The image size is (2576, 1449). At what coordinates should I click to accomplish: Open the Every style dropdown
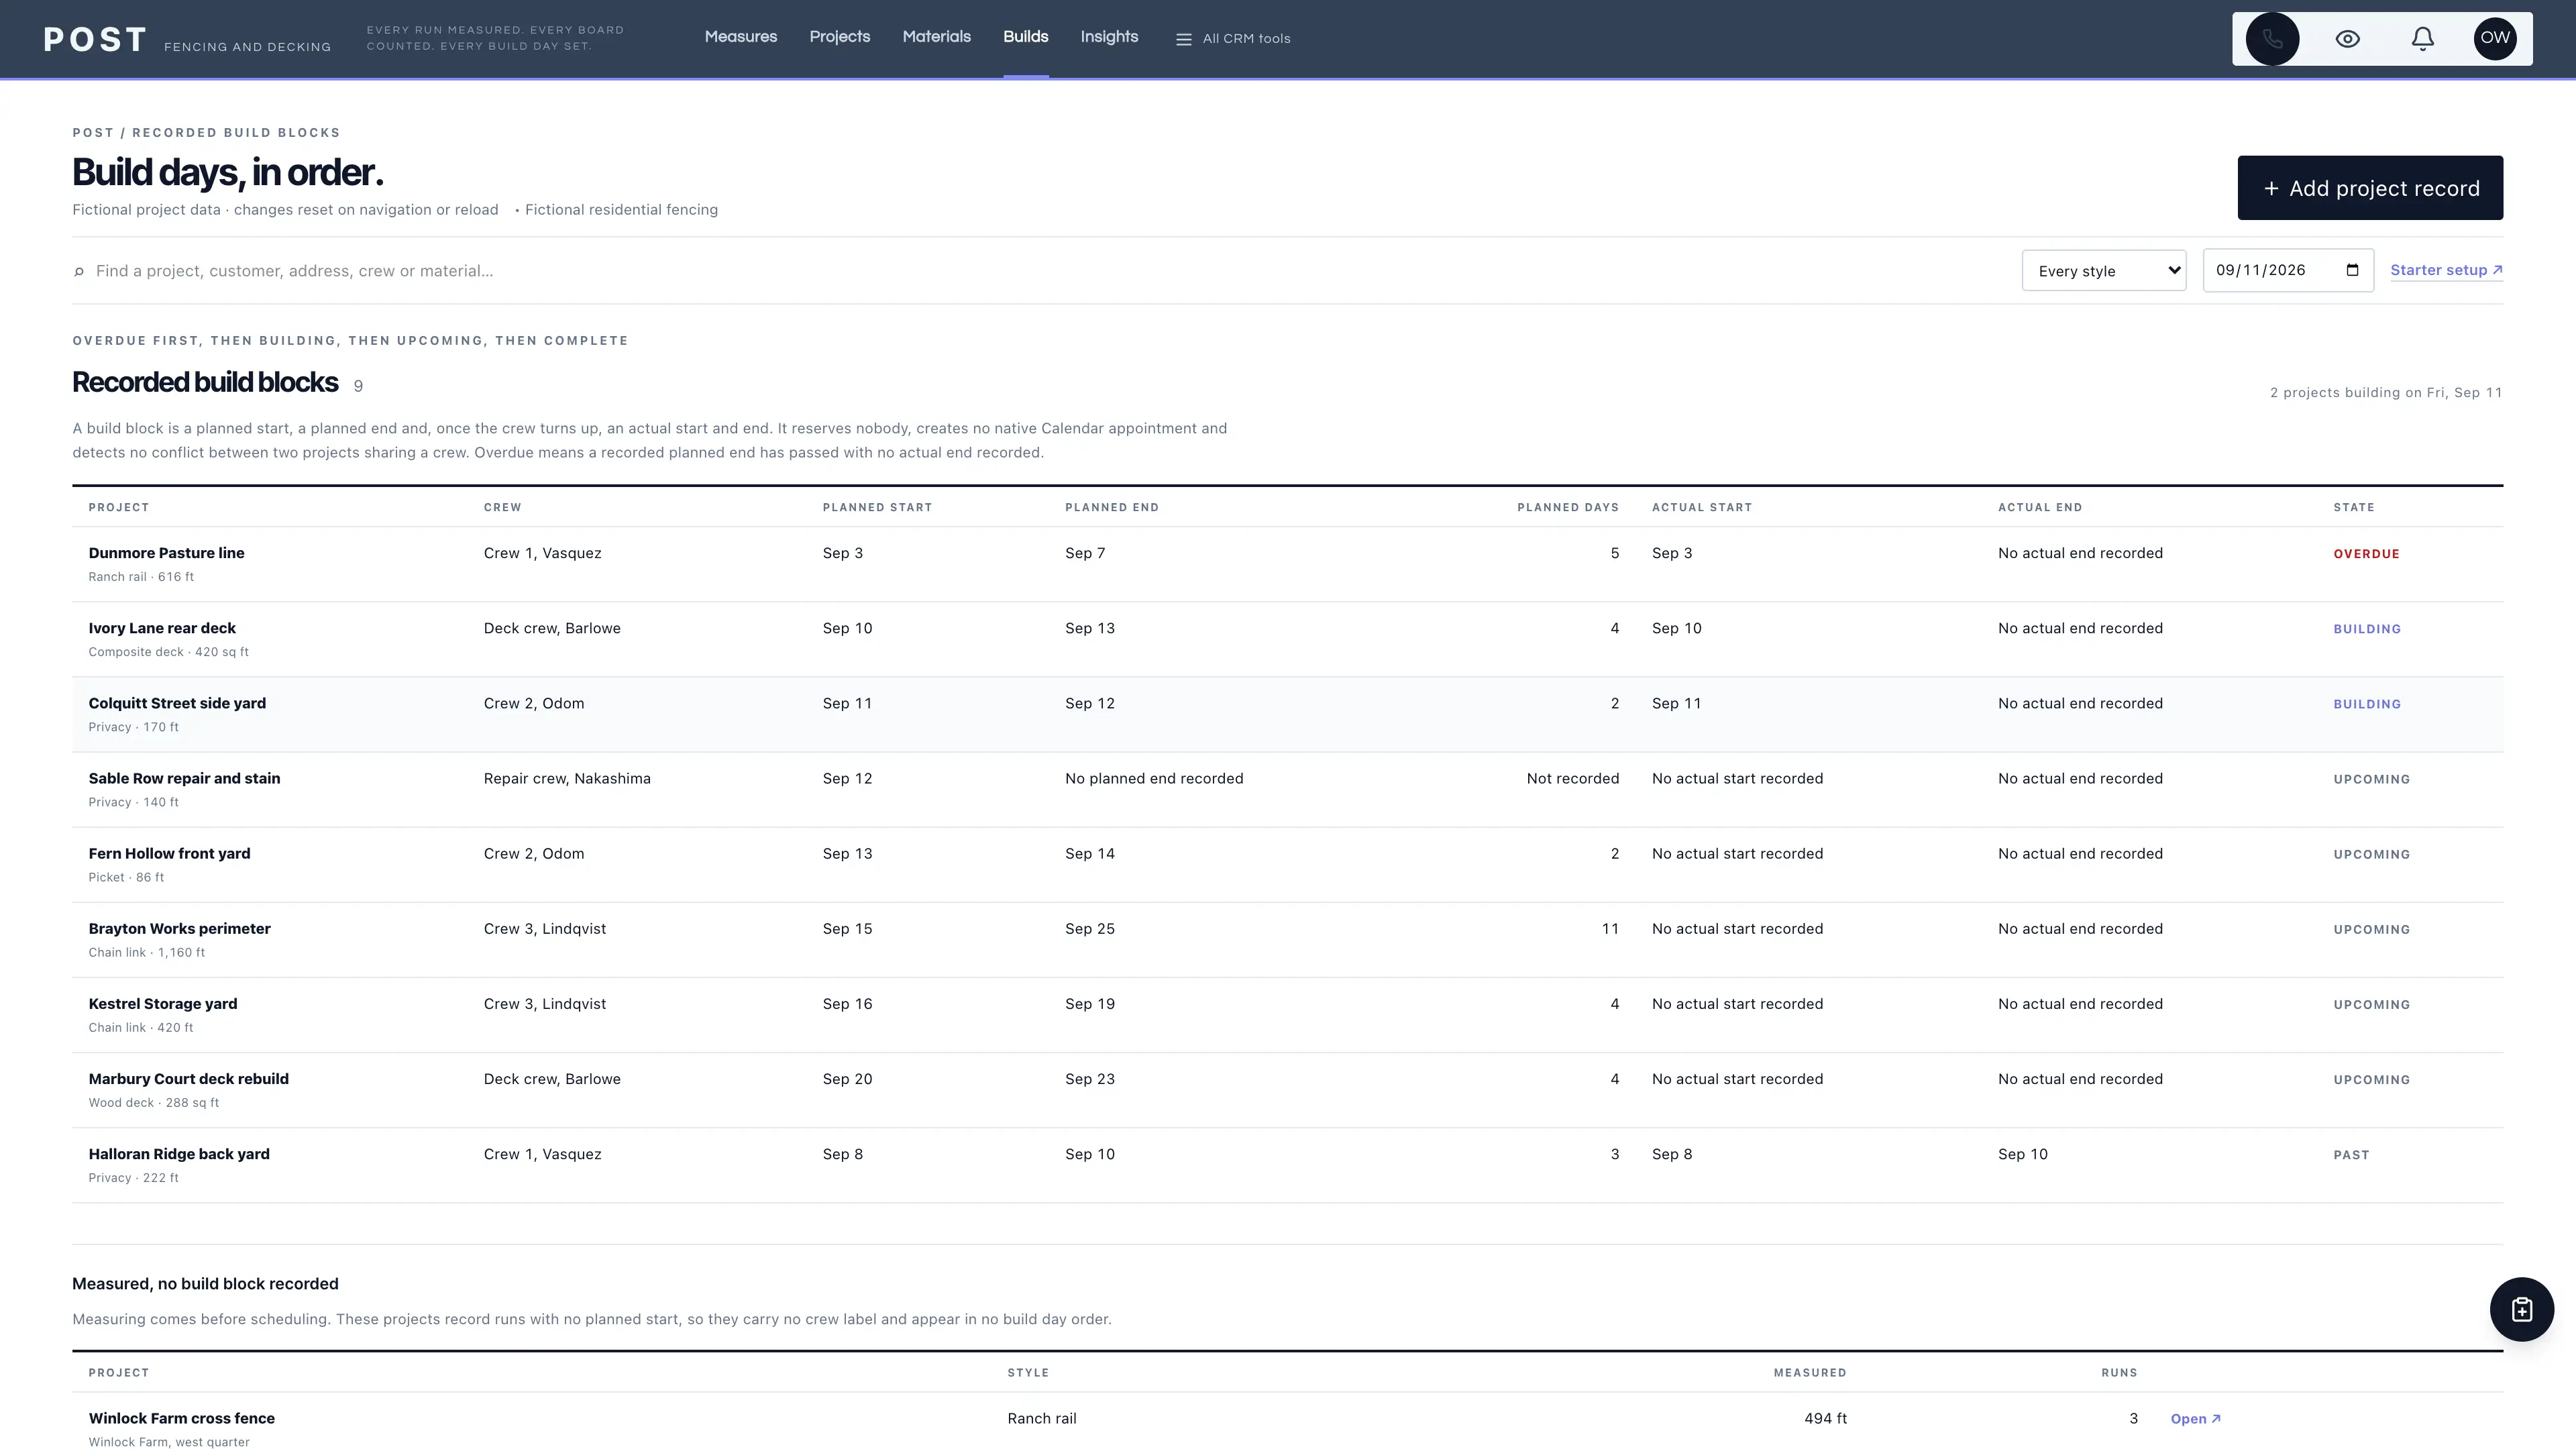(2104, 271)
